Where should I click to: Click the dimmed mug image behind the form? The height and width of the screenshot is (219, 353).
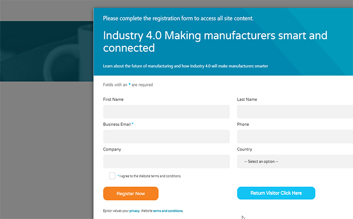coord(68,52)
